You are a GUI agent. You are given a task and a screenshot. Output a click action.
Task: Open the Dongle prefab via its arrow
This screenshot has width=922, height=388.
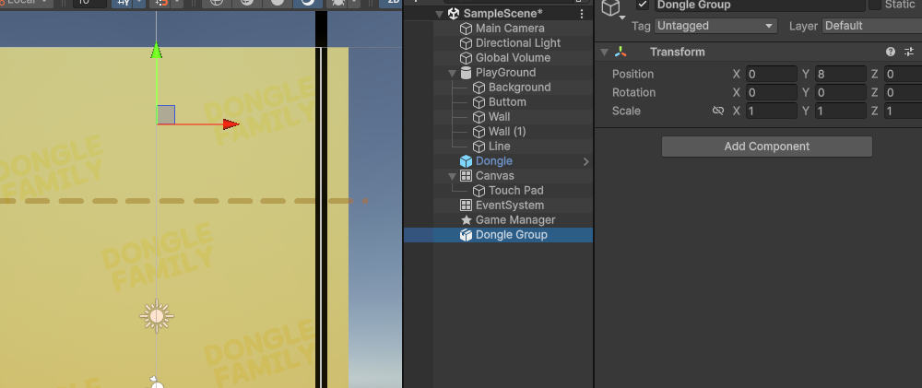click(x=585, y=161)
